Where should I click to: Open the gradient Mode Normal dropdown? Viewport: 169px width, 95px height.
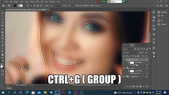55,6
